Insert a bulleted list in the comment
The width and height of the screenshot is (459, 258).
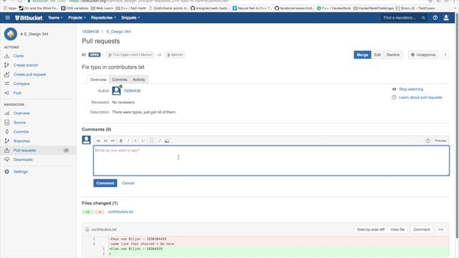point(136,140)
